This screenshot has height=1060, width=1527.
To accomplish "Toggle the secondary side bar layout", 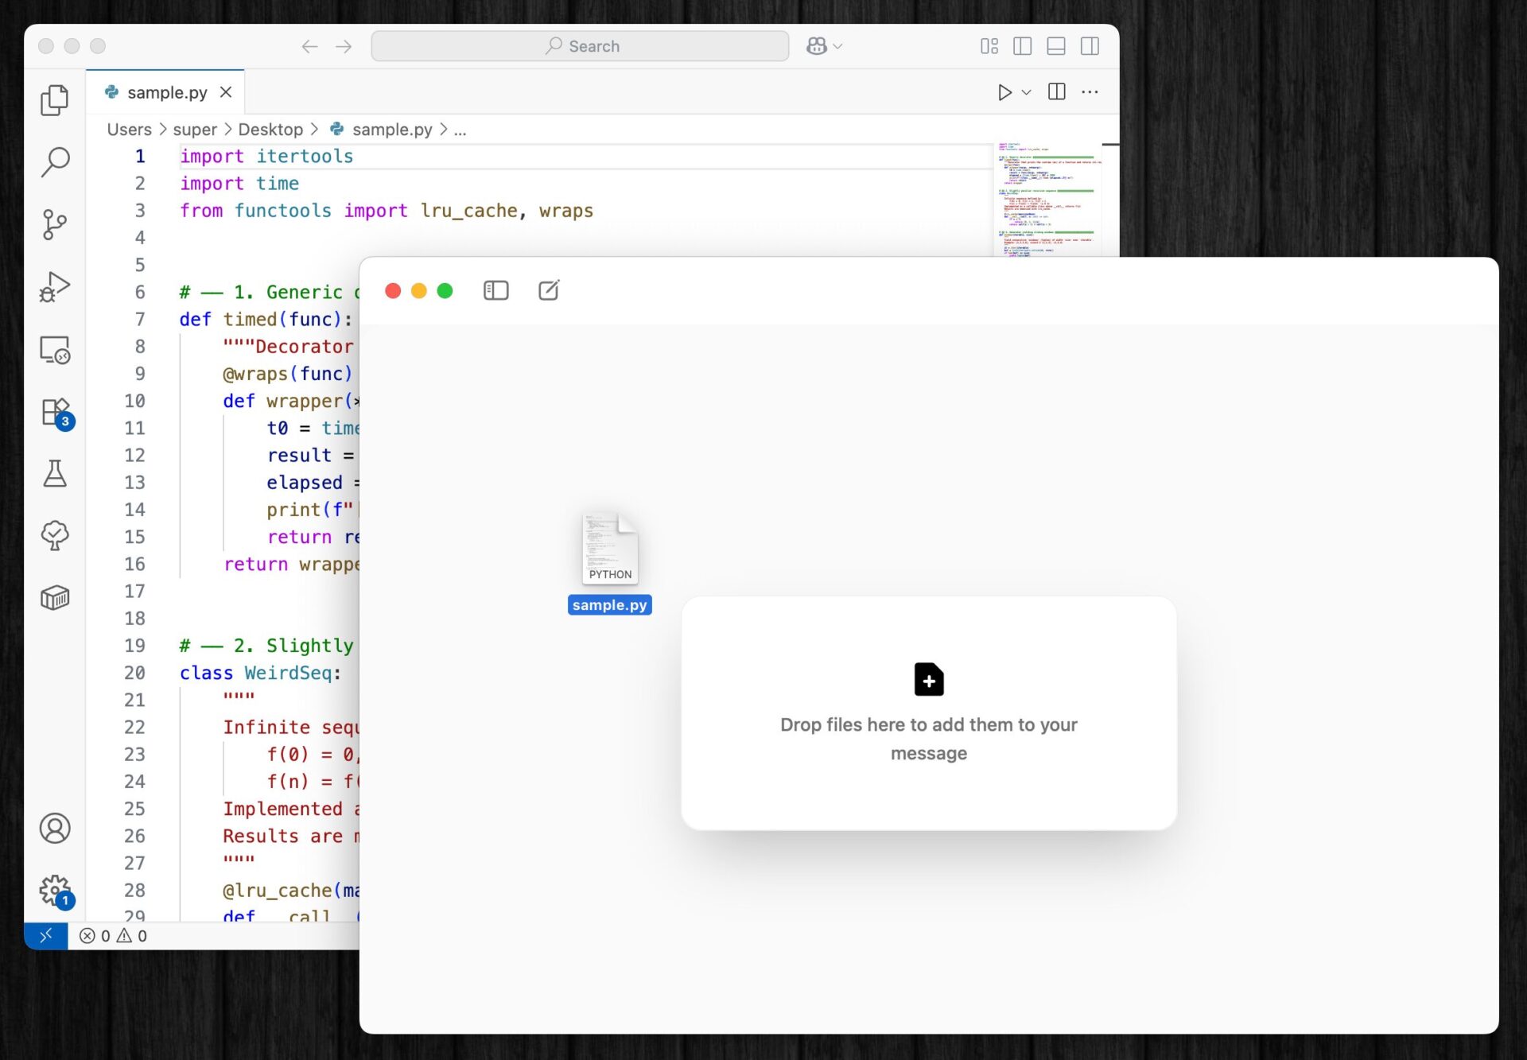I will [x=1090, y=46].
